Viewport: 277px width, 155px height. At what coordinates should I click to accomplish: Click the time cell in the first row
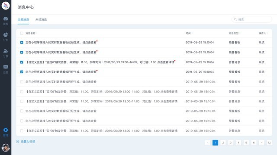[200, 42]
